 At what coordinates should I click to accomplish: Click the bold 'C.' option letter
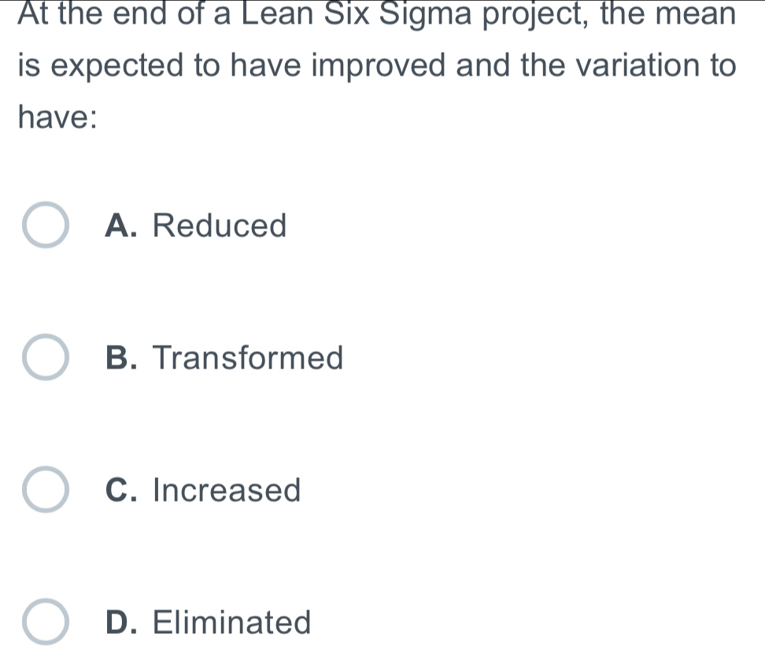[123, 491]
